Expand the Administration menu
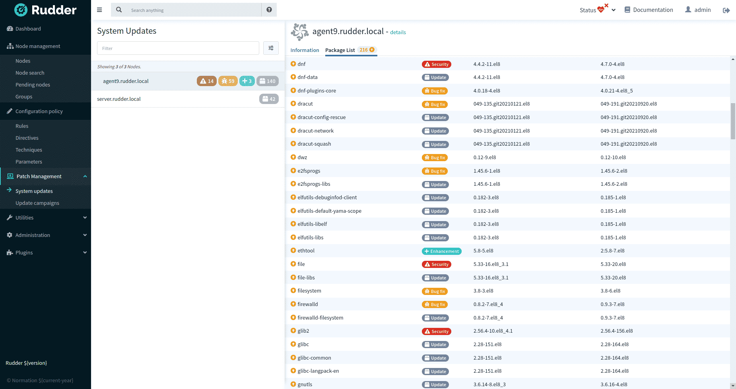The height and width of the screenshot is (389, 736). [45, 235]
